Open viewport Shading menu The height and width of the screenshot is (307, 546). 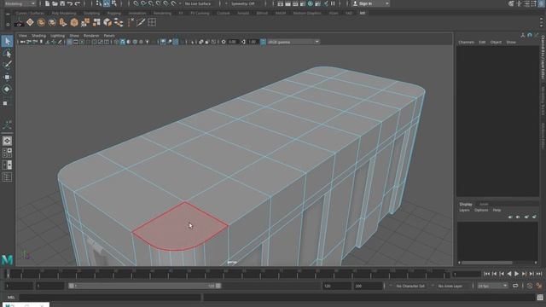(x=38, y=36)
